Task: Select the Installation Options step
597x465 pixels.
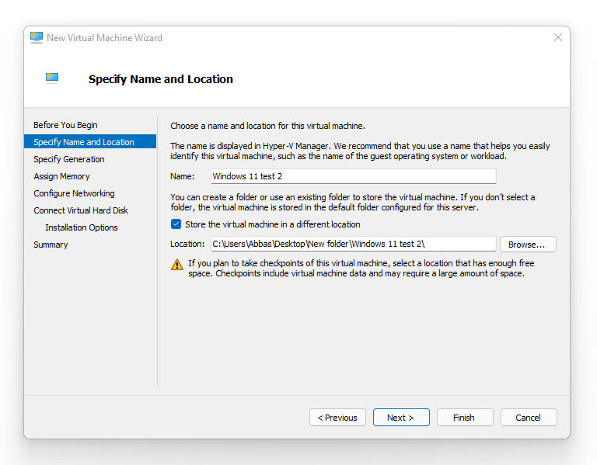Action: (82, 227)
